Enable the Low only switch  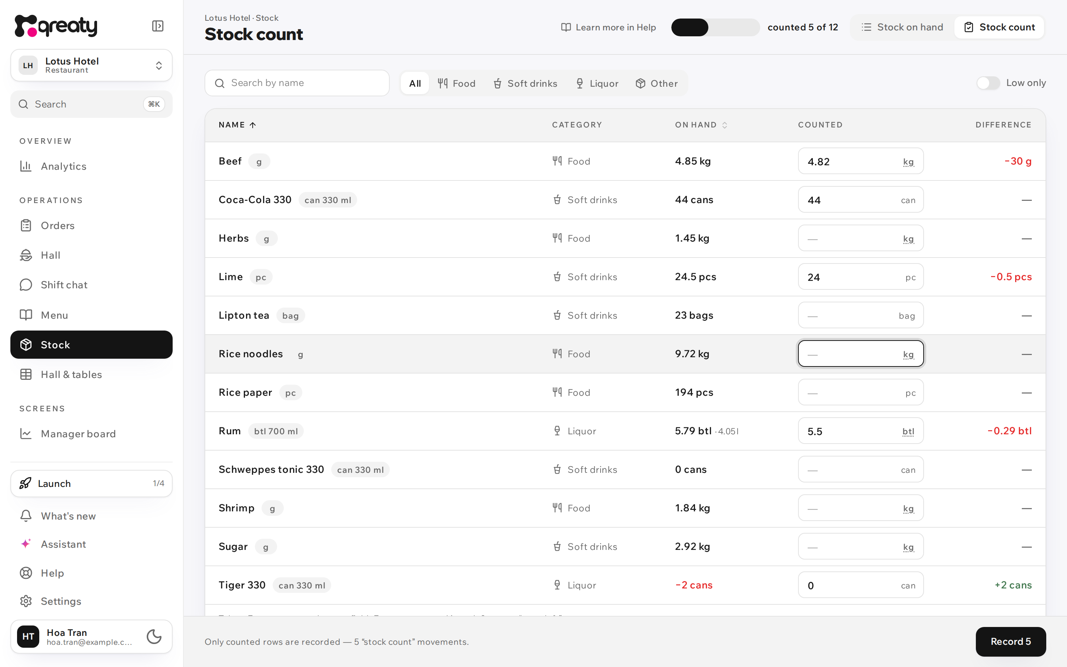[988, 83]
